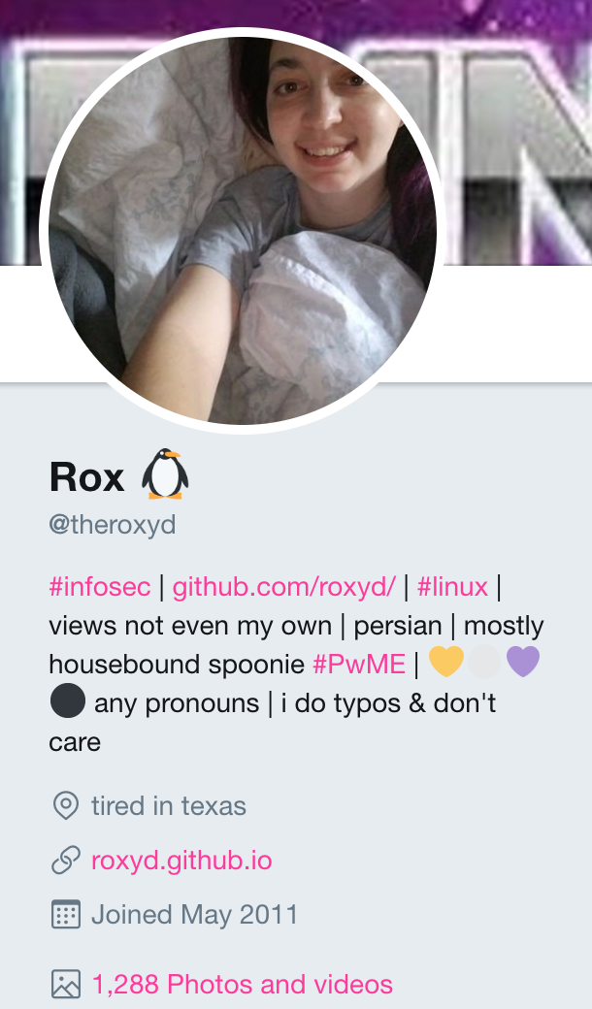The height and width of the screenshot is (1009, 592).
Task: Click the black circle emoji in bio
Action: pos(68,700)
